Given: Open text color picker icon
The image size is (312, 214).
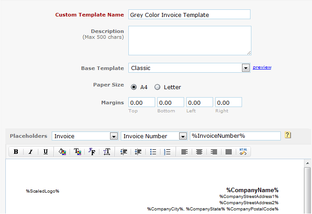Looking at the screenshot, I should [78, 152].
